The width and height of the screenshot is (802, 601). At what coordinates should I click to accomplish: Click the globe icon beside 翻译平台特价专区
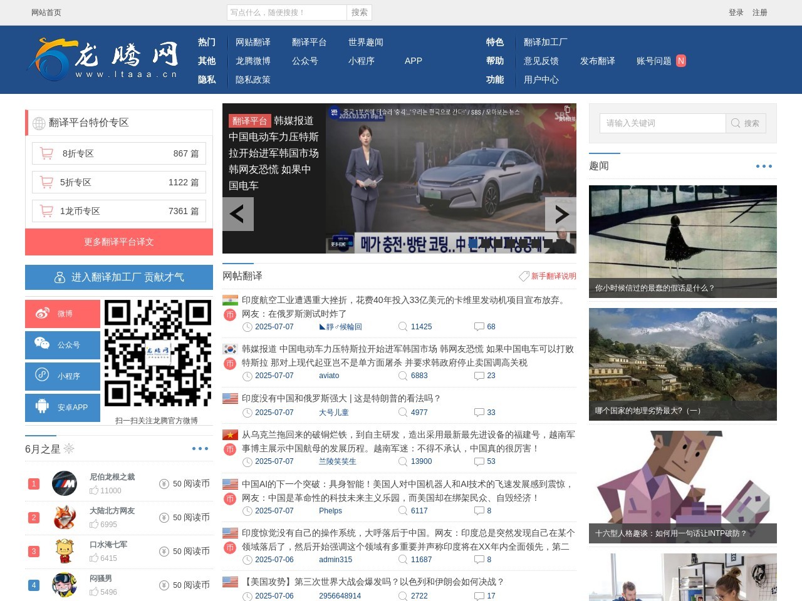coord(38,123)
